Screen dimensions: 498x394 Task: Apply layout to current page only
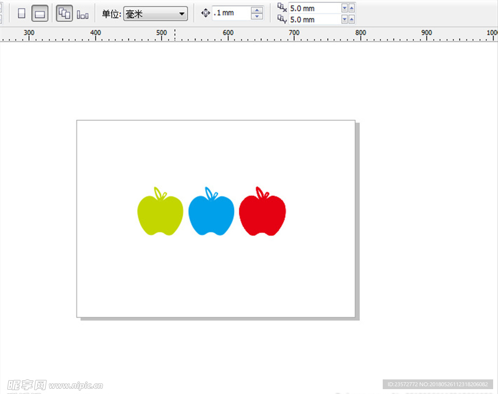coord(83,14)
